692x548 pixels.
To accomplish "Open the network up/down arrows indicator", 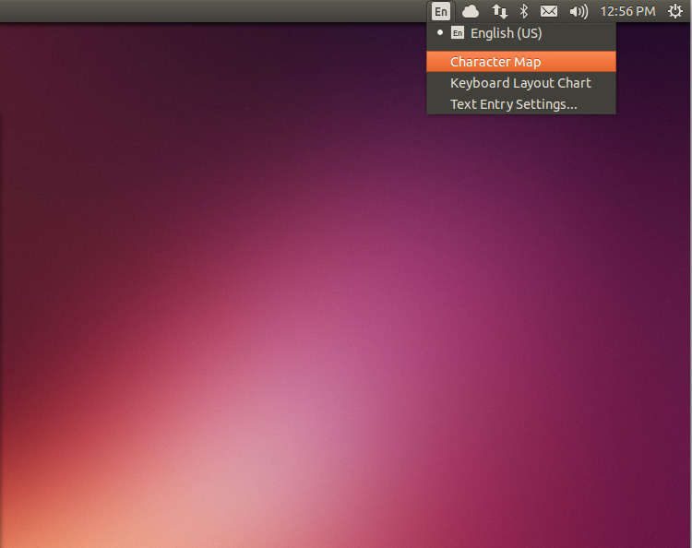I will click(x=499, y=11).
